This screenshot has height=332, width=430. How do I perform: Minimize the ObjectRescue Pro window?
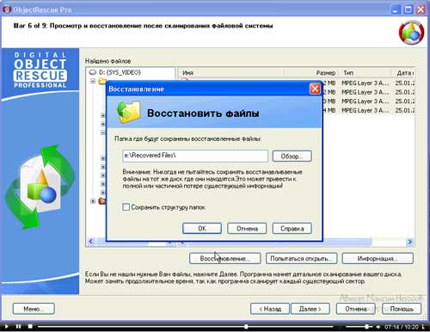coord(396,9)
